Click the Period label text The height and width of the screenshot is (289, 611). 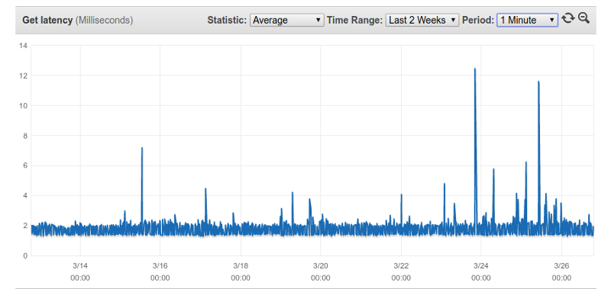478,21
